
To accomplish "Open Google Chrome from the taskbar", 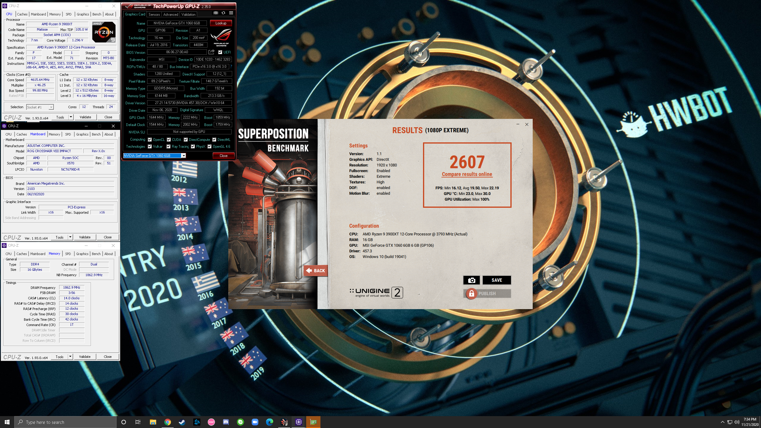I will [168, 422].
